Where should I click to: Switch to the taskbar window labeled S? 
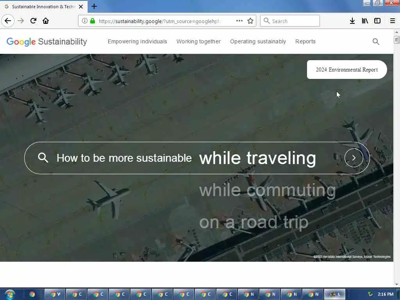[x=334, y=294]
